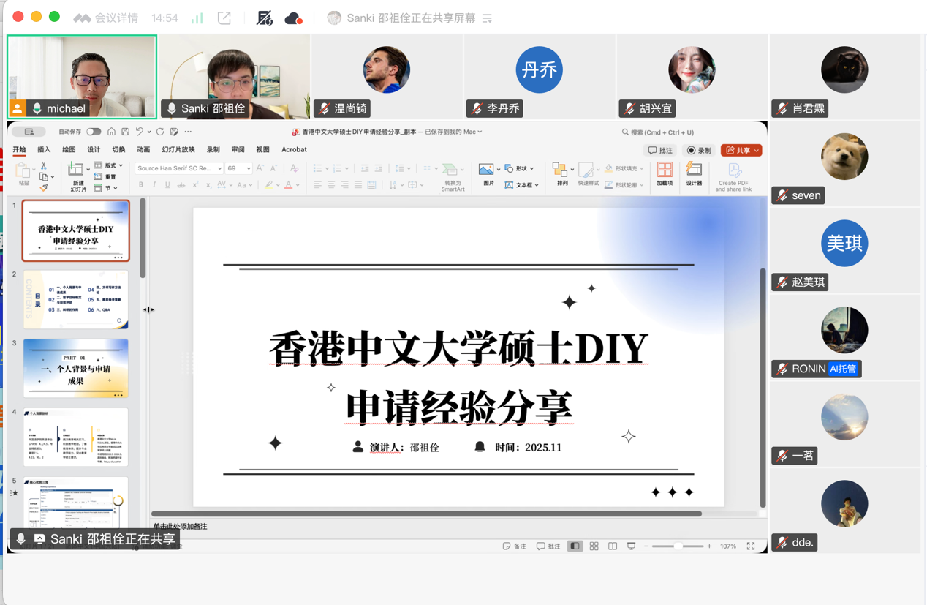Click the fit-to-window icon beside 107%
This screenshot has width=927, height=605.
(750, 546)
